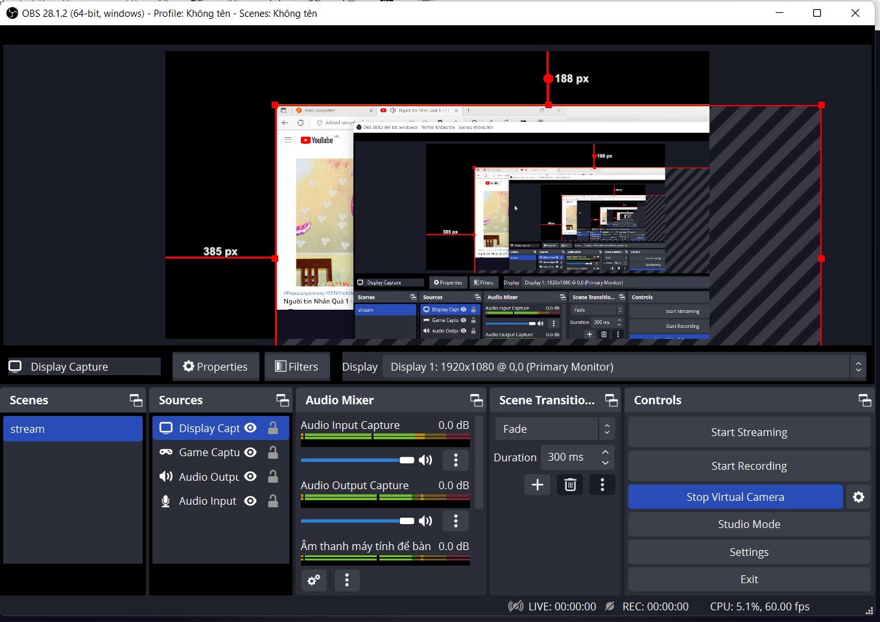The image size is (880, 622).
Task: Open advanced audio properties gear icon
Action: point(314,580)
